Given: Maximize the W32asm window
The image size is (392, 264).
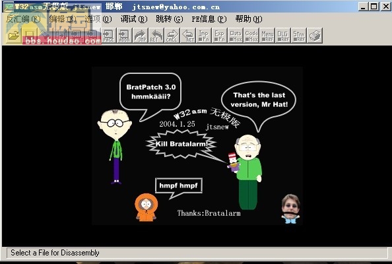Looking at the screenshot, I should click(x=374, y=7).
